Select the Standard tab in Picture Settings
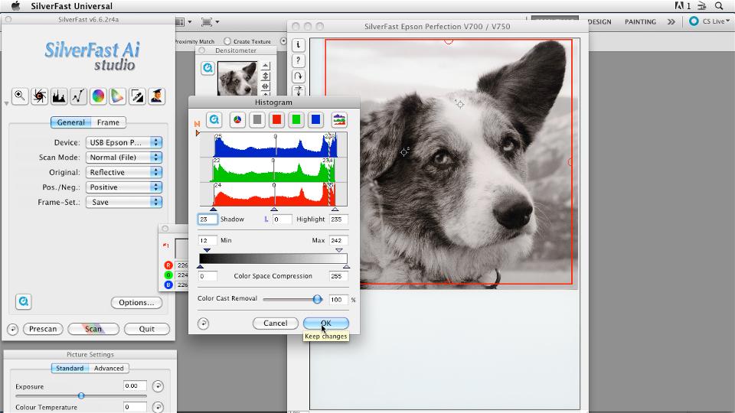 (x=70, y=368)
